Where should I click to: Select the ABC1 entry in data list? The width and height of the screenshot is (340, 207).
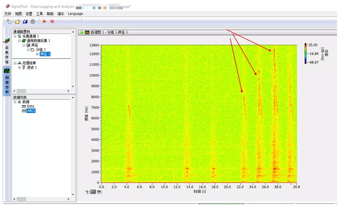point(31,111)
